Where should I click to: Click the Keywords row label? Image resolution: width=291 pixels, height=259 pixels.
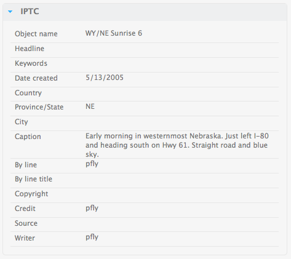[31, 63]
